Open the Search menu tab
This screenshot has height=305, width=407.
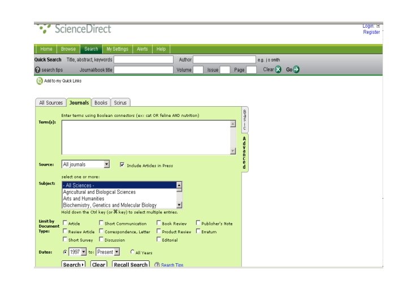coord(91,49)
